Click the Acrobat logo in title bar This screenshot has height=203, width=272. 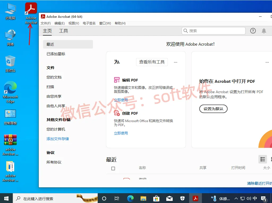coord(43,16)
